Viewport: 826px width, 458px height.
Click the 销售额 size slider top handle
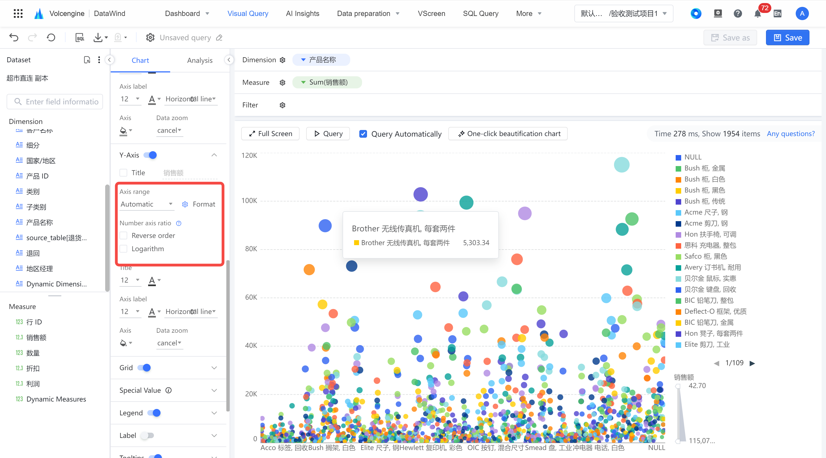coord(678,386)
